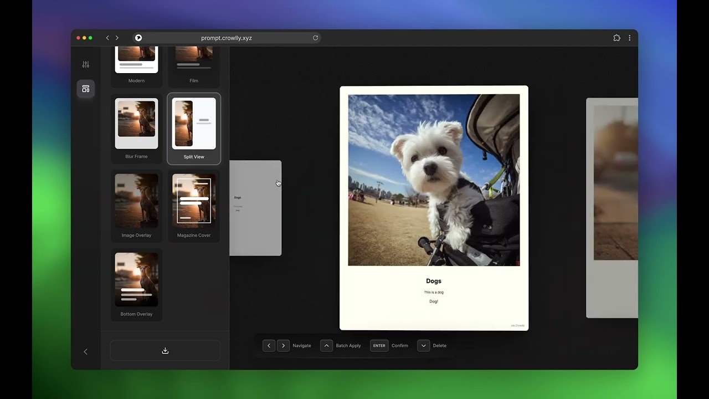Click the download export button
This screenshot has height=399, width=709.
165,351
